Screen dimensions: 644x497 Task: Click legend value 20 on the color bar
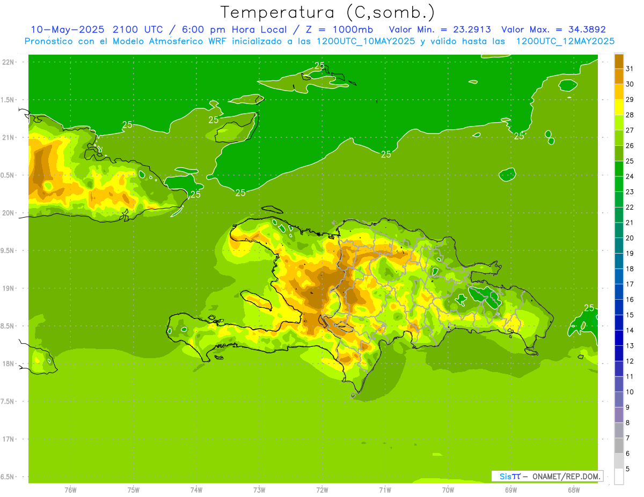coord(630,238)
